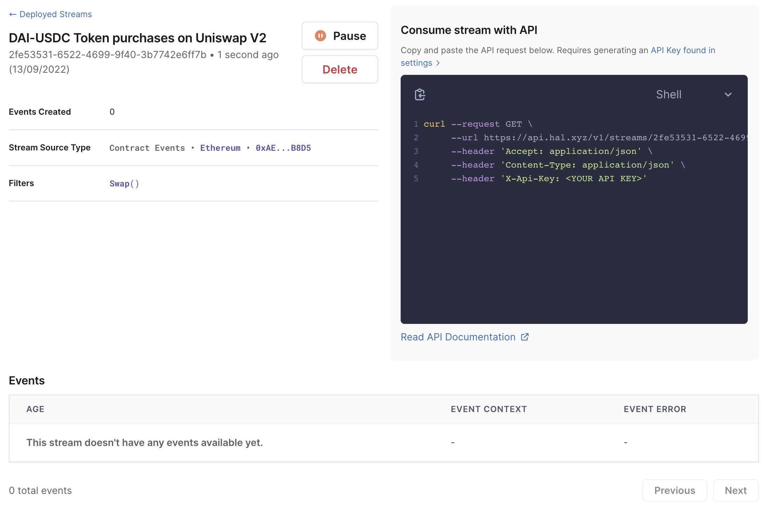Click the Swap() filter
Screen dimensions: 767x510
(124, 184)
